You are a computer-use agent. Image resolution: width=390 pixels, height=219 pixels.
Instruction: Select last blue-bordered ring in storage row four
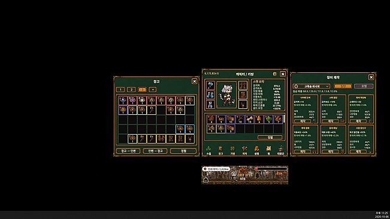(x=190, y=129)
